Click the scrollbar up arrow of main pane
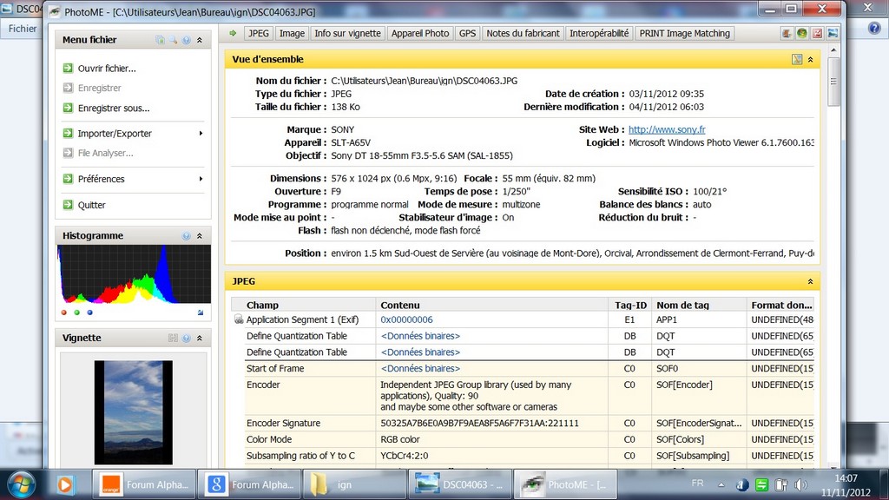 833,49
